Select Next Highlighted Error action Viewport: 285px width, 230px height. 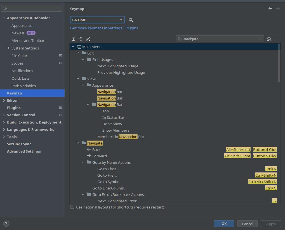pos(117,201)
